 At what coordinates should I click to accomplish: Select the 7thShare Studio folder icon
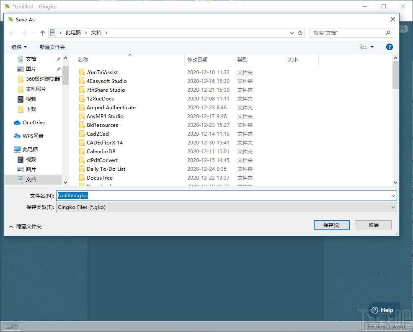[x=82, y=90]
